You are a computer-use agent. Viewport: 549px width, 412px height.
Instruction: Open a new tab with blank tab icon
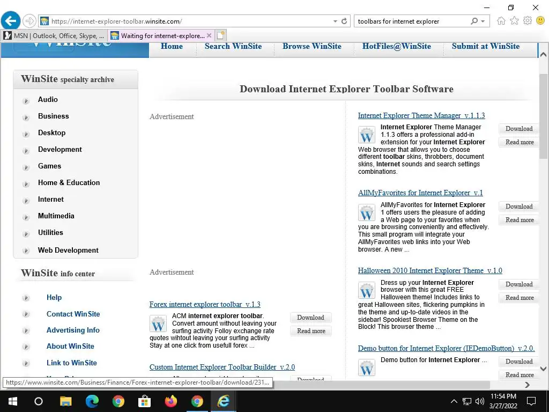pyautogui.click(x=220, y=35)
